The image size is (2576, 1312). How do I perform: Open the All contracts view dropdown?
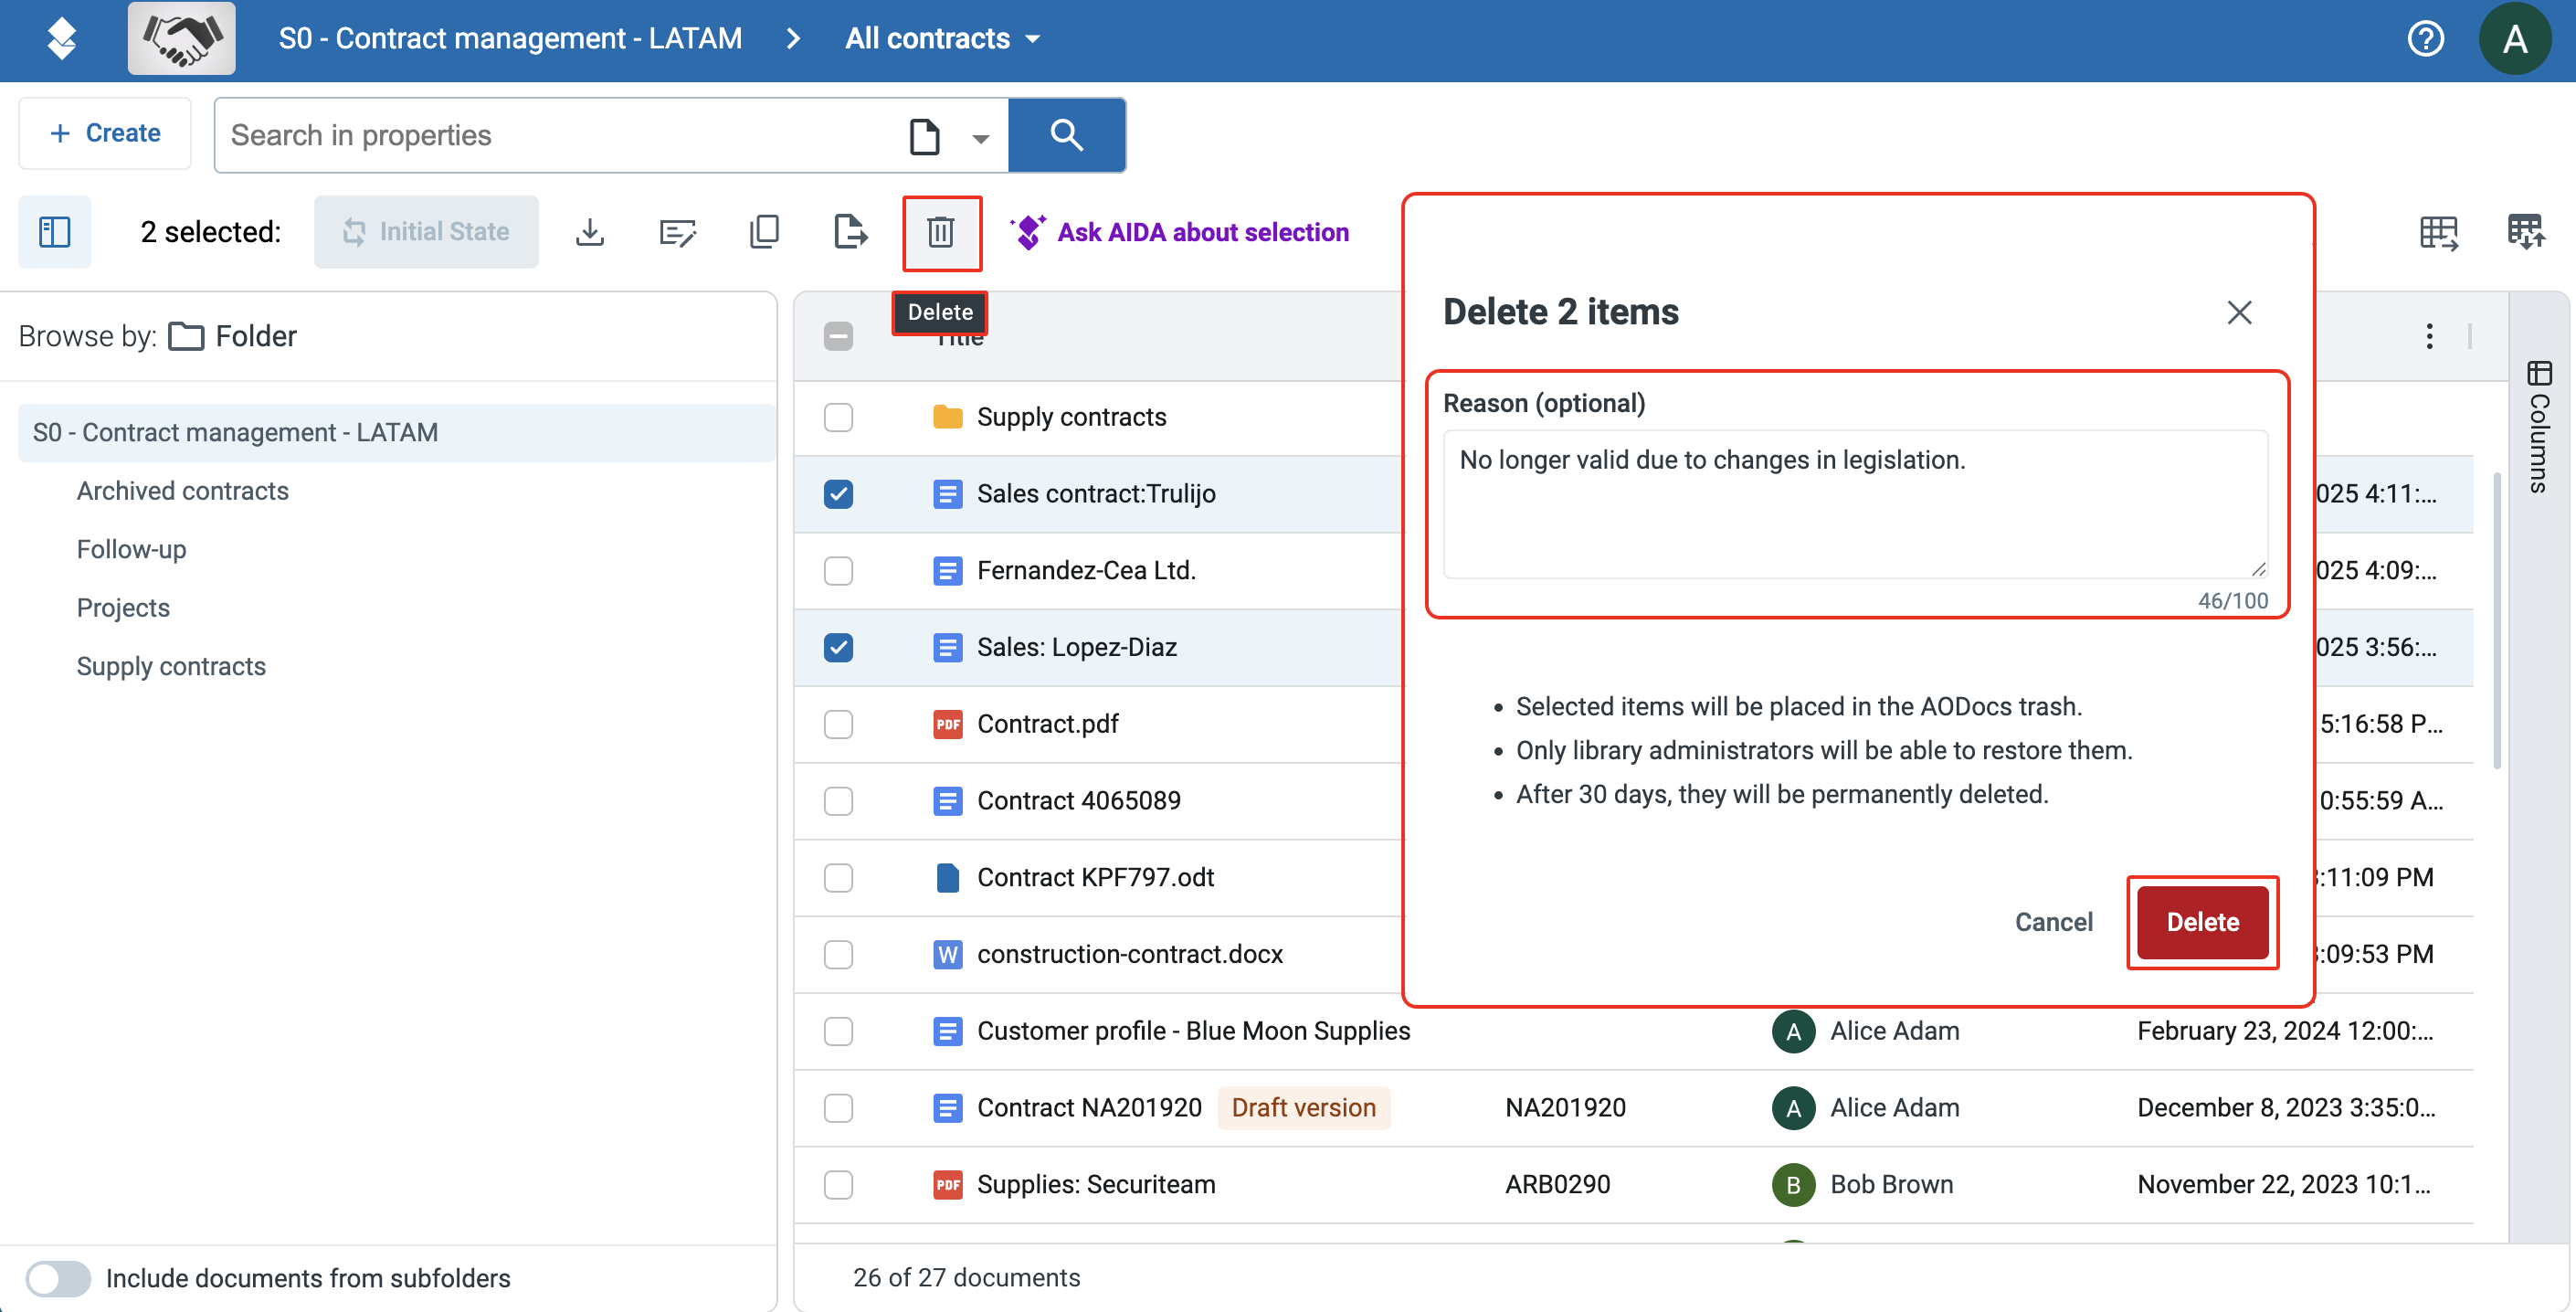click(x=942, y=39)
